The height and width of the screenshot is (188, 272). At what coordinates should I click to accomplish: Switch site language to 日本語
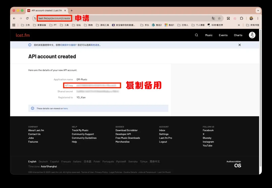pos(87,162)
